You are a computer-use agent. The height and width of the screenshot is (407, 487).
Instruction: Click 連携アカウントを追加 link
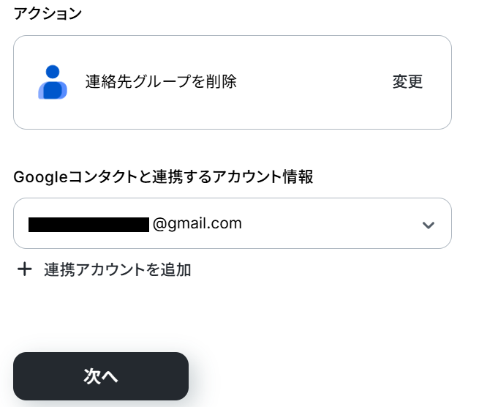(117, 269)
